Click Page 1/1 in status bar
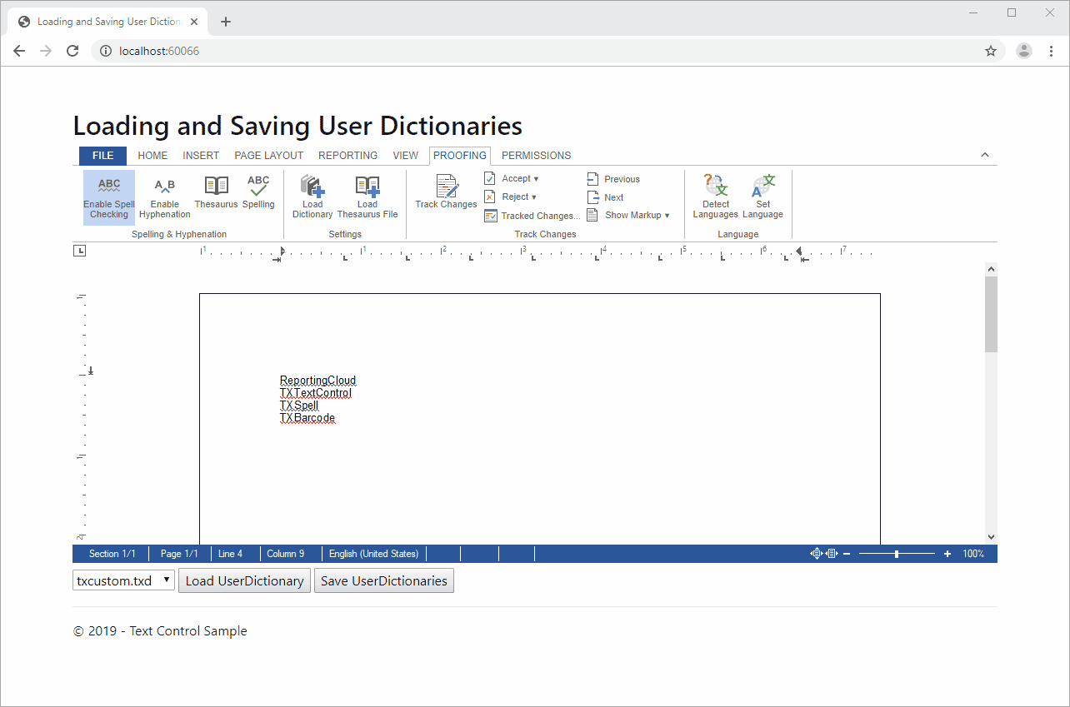 point(179,554)
